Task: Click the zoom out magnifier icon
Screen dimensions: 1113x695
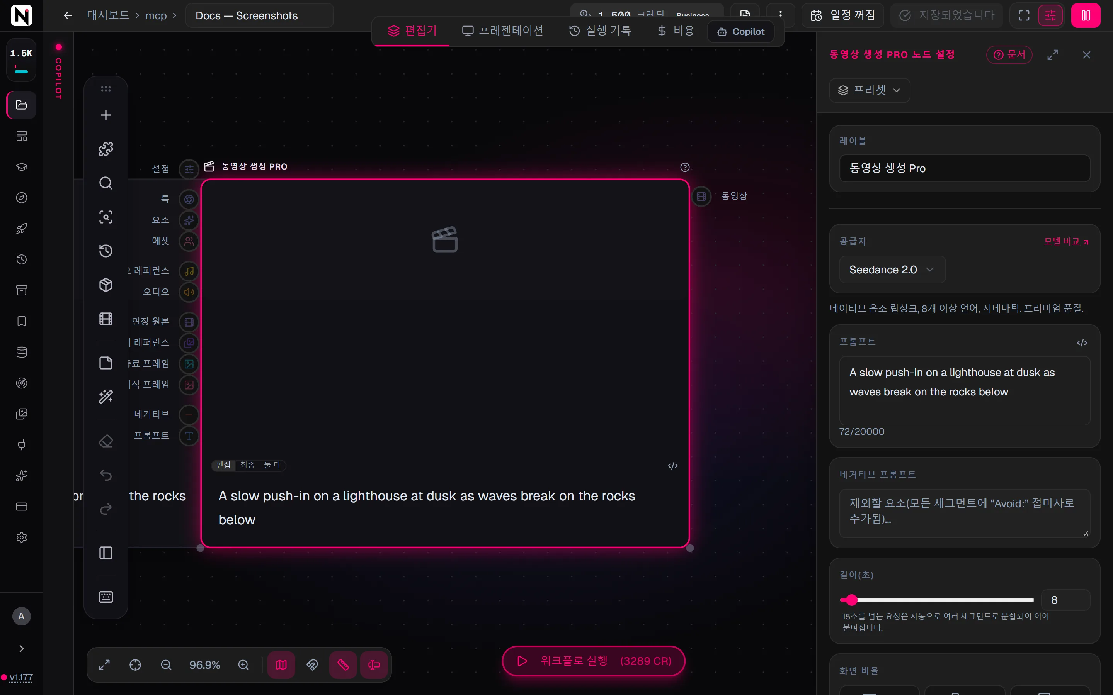Action: coord(166,665)
